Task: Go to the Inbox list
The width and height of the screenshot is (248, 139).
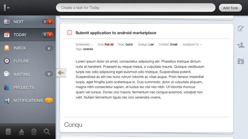Action: pyautogui.click(x=19, y=48)
